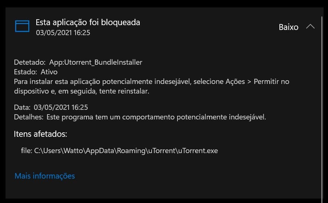
Task: Click the Itens afetados heading
Action: point(40,134)
